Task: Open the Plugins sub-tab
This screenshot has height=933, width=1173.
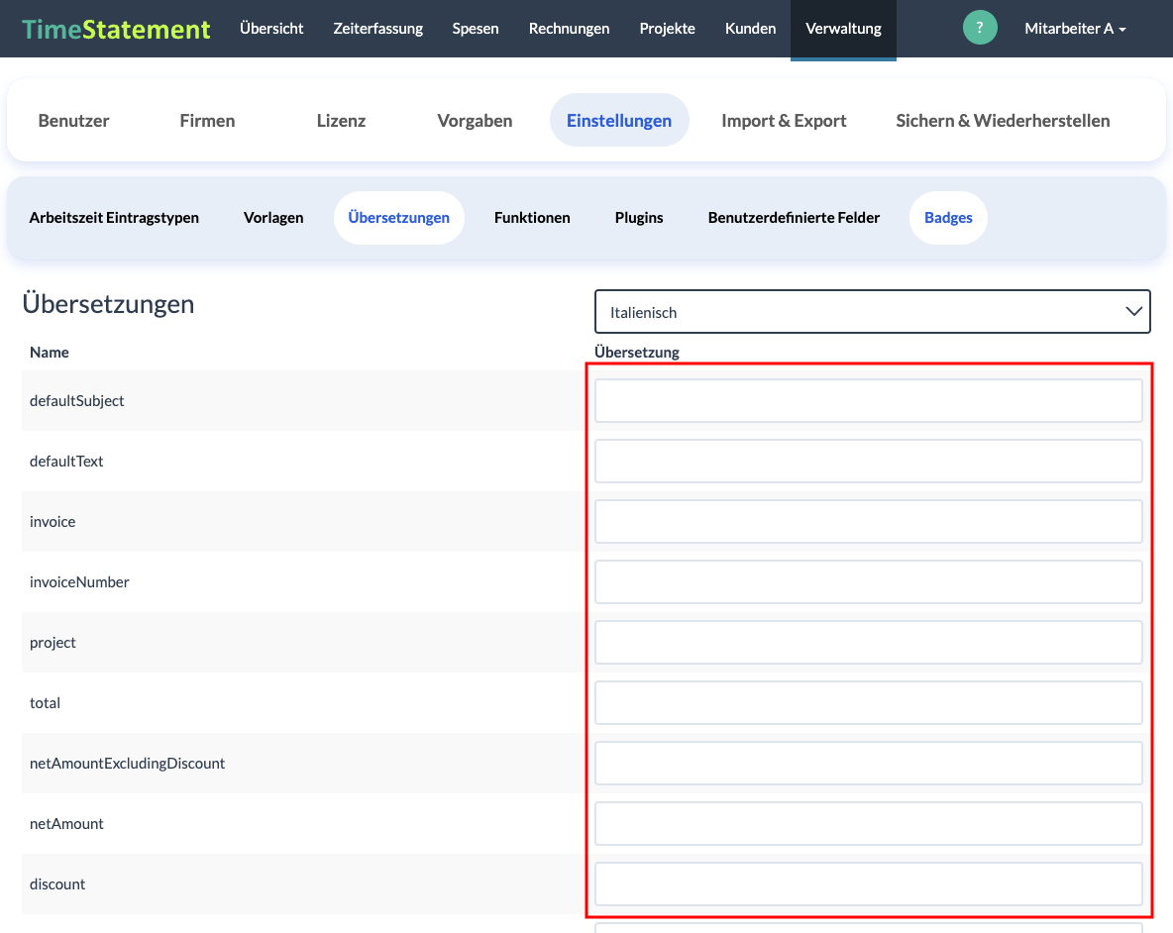Action: coord(639,218)
